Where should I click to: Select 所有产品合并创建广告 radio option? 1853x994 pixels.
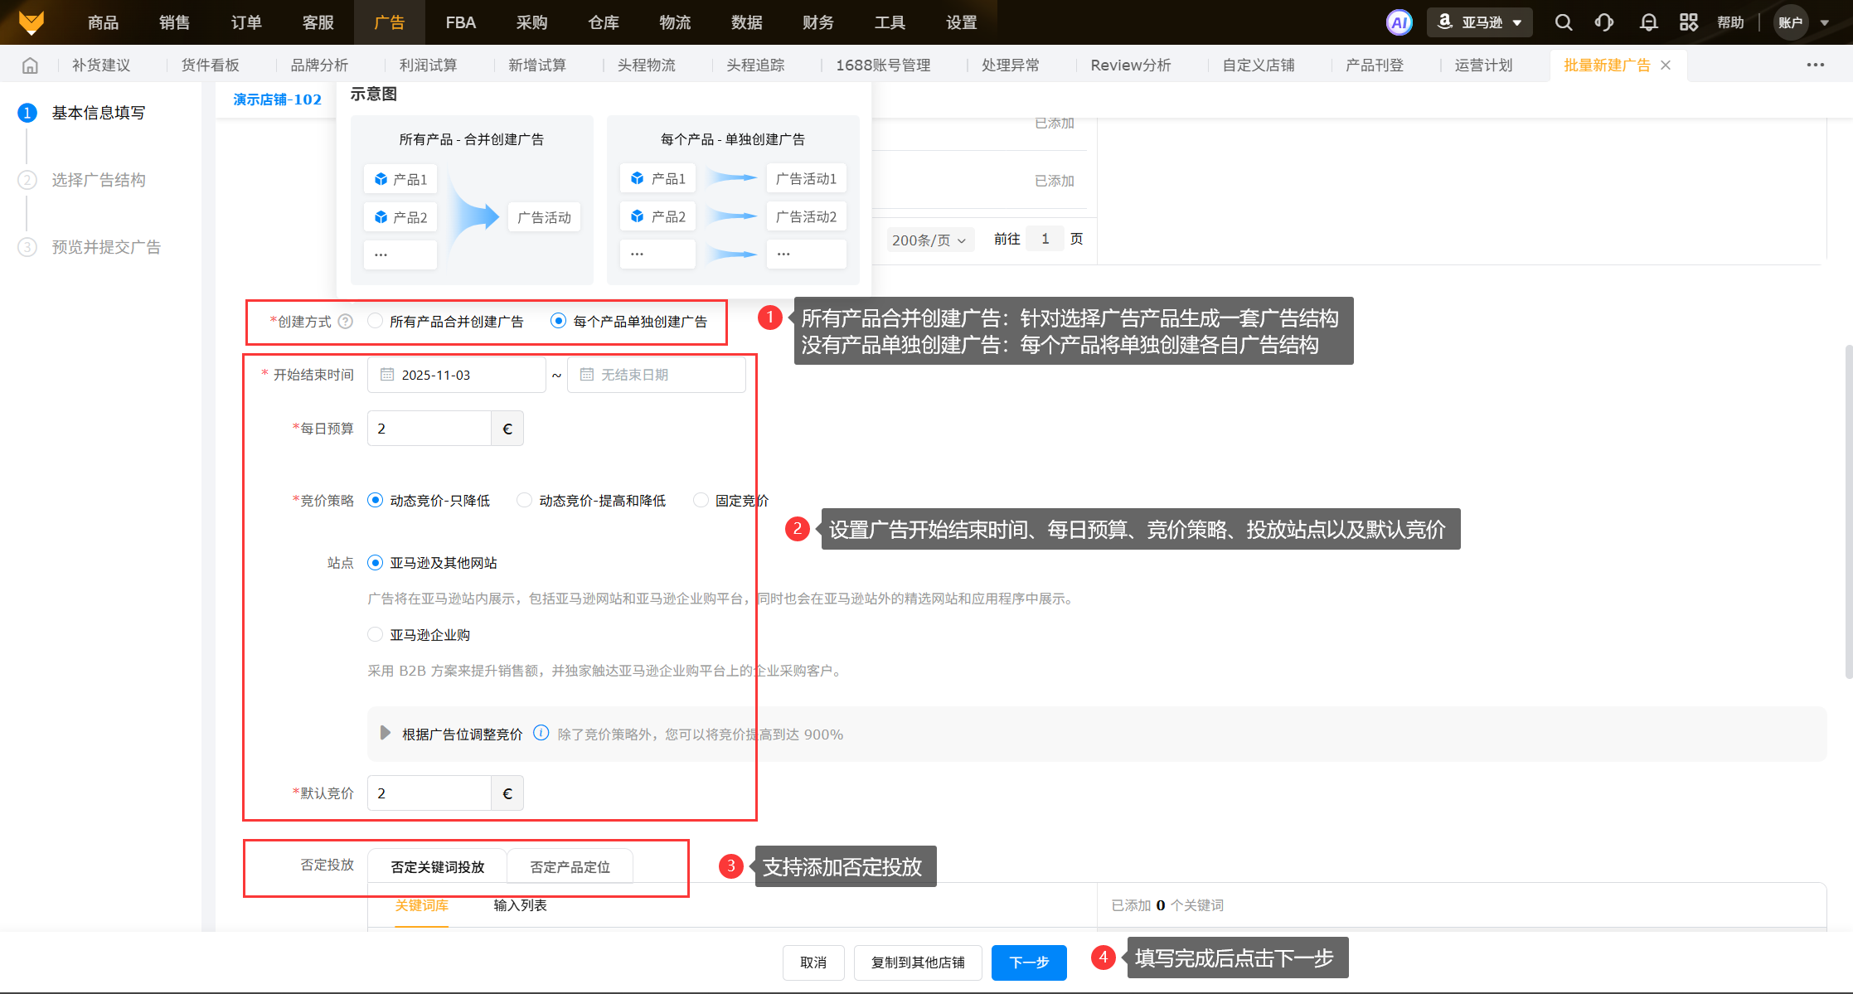[376, 321]
